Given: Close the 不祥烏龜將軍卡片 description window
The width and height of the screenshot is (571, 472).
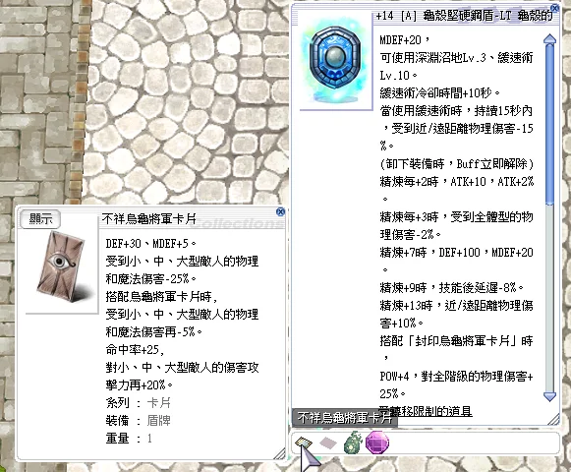Looking at the screenshot, I should (280, 211).
